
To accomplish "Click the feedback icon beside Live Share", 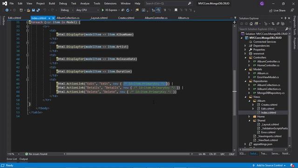I will pyautogui.click(x=292, y=10).
